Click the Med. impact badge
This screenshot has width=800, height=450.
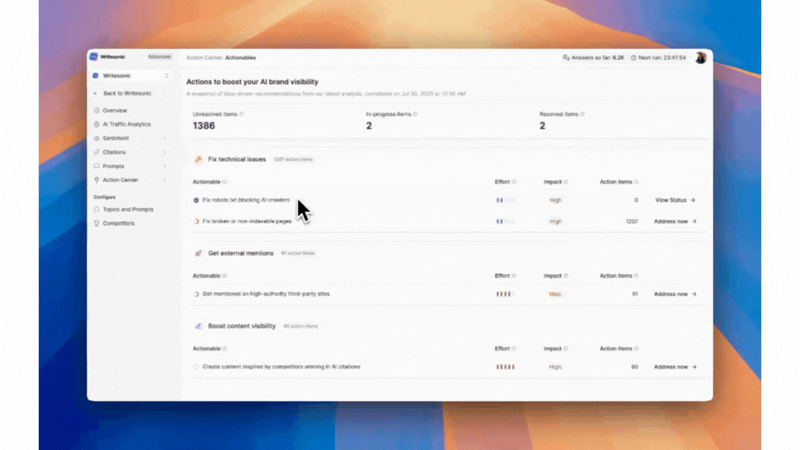pyautogui.click(x=556, y=294)
